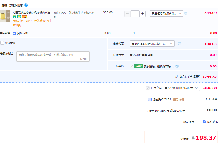The image size is (219, 143).
Task: Click the original price 999.00
Action: [x=108, y=12]
